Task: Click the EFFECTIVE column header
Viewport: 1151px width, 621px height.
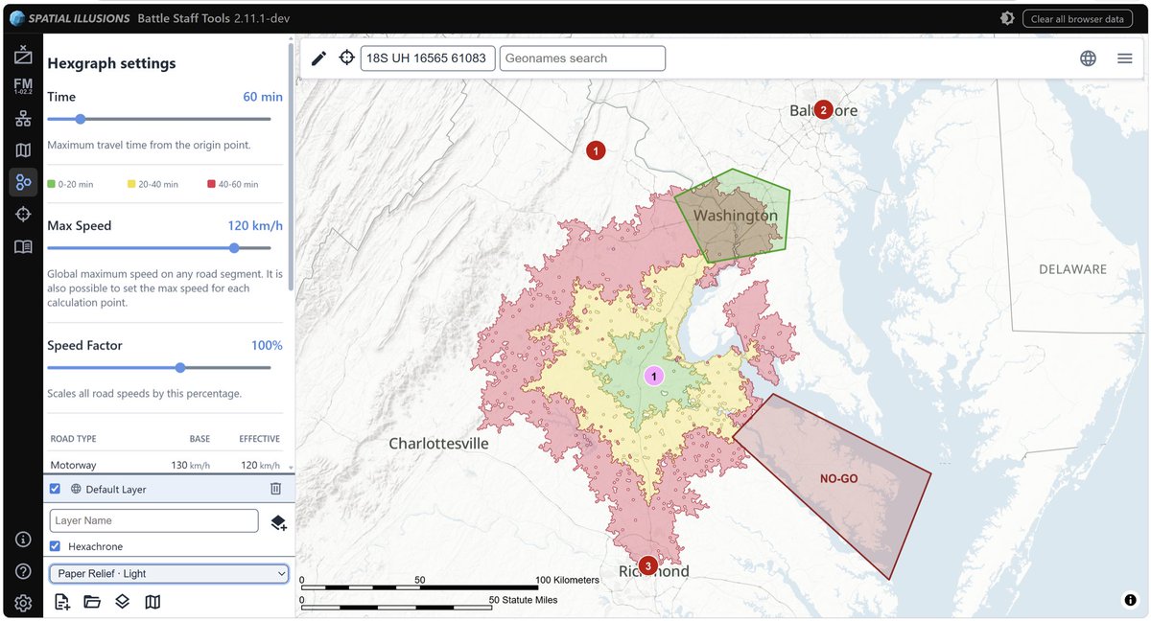Action: coord(259,439)
